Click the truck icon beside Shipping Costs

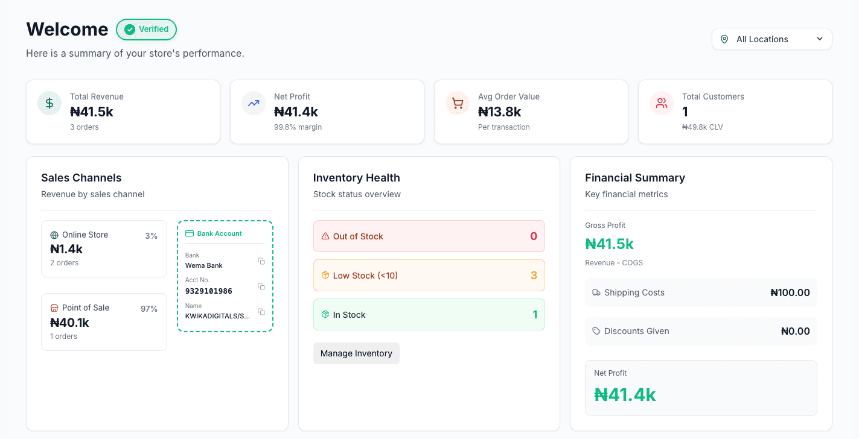pyautogui.click(x=596, y=292)
